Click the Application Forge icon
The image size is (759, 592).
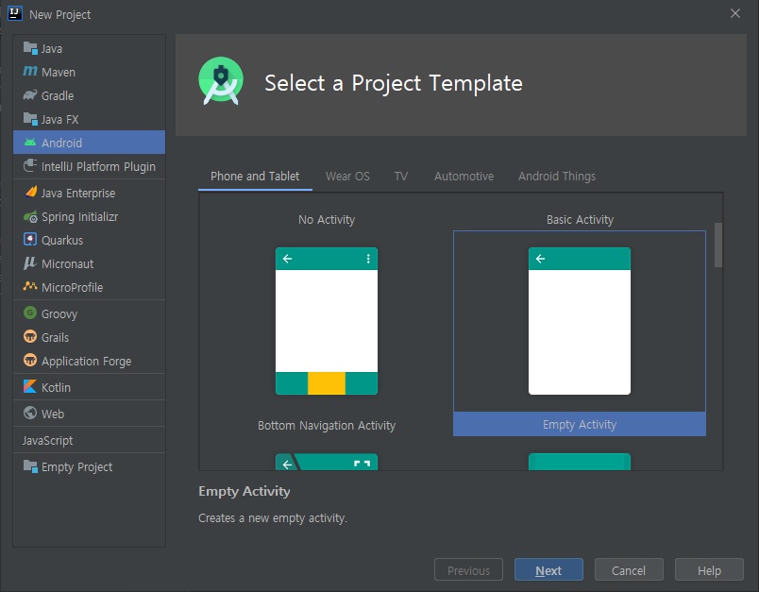coord(30,361)
